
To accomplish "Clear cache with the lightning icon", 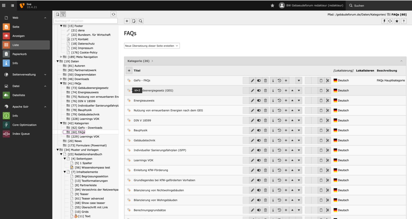I will click(384, 21).
